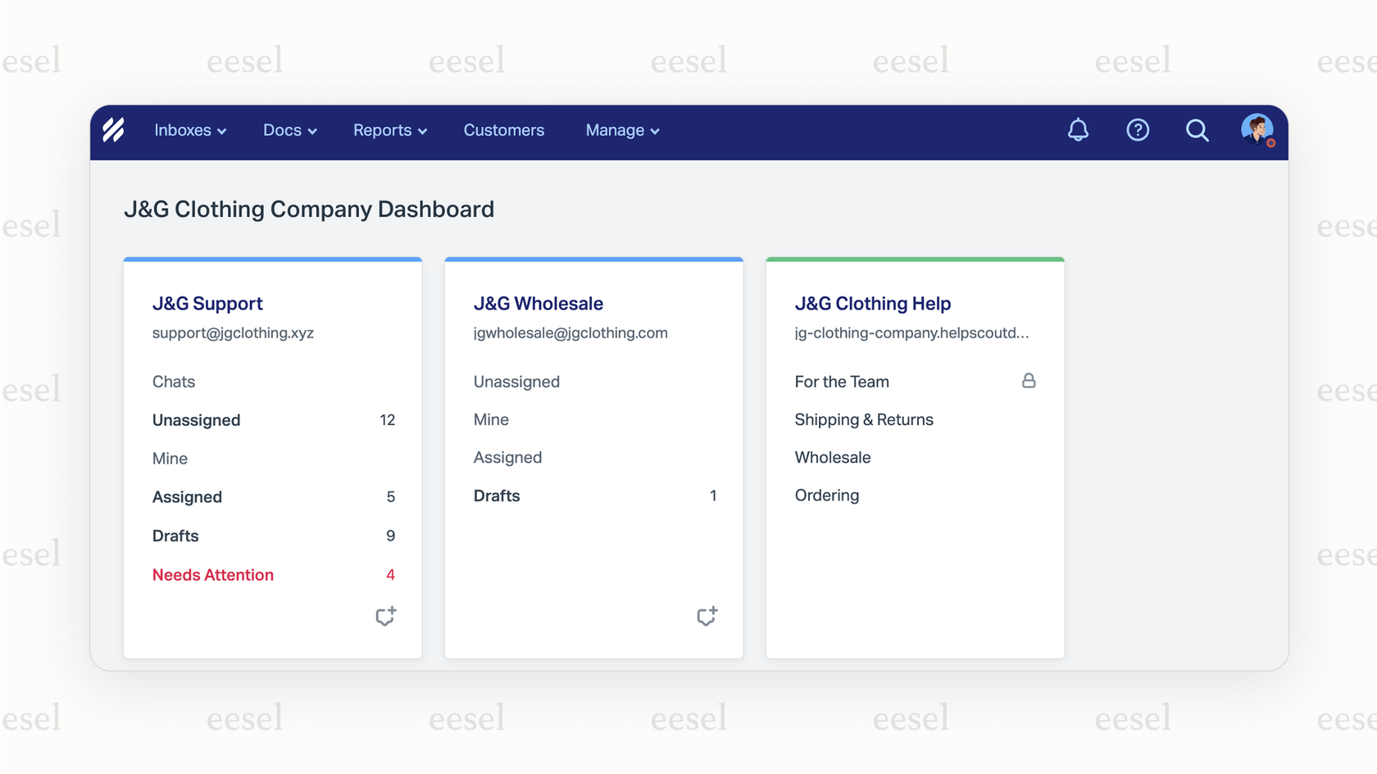Open Shipping & Returns collection
The width and height of the screenshot is (1377, 774).
coord(864,419)
